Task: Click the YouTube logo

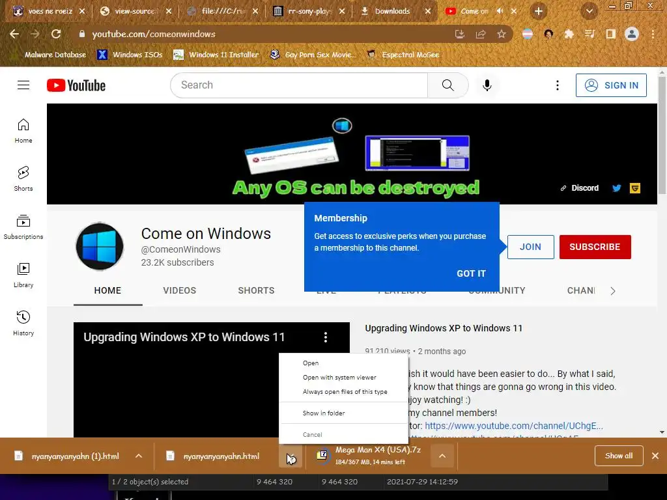Action: click(76, 85)
